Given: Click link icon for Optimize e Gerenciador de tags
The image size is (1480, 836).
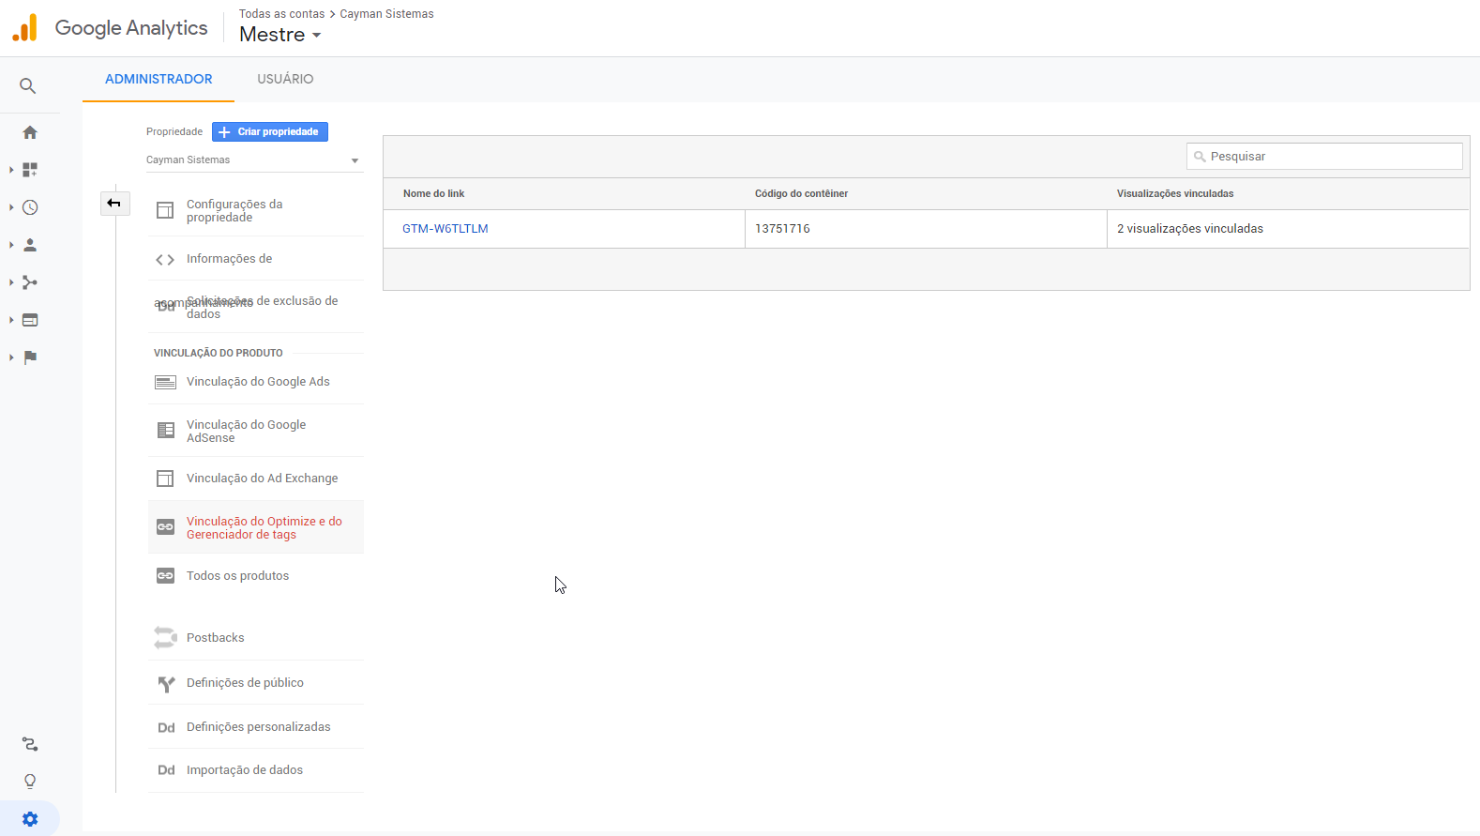Looking at the screenshot, I should click(165, 527).
